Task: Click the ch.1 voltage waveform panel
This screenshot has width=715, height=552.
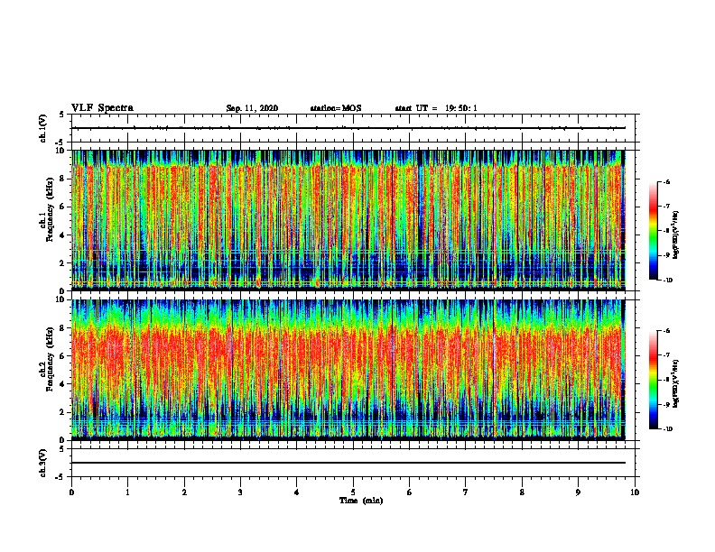Action: 353,128
